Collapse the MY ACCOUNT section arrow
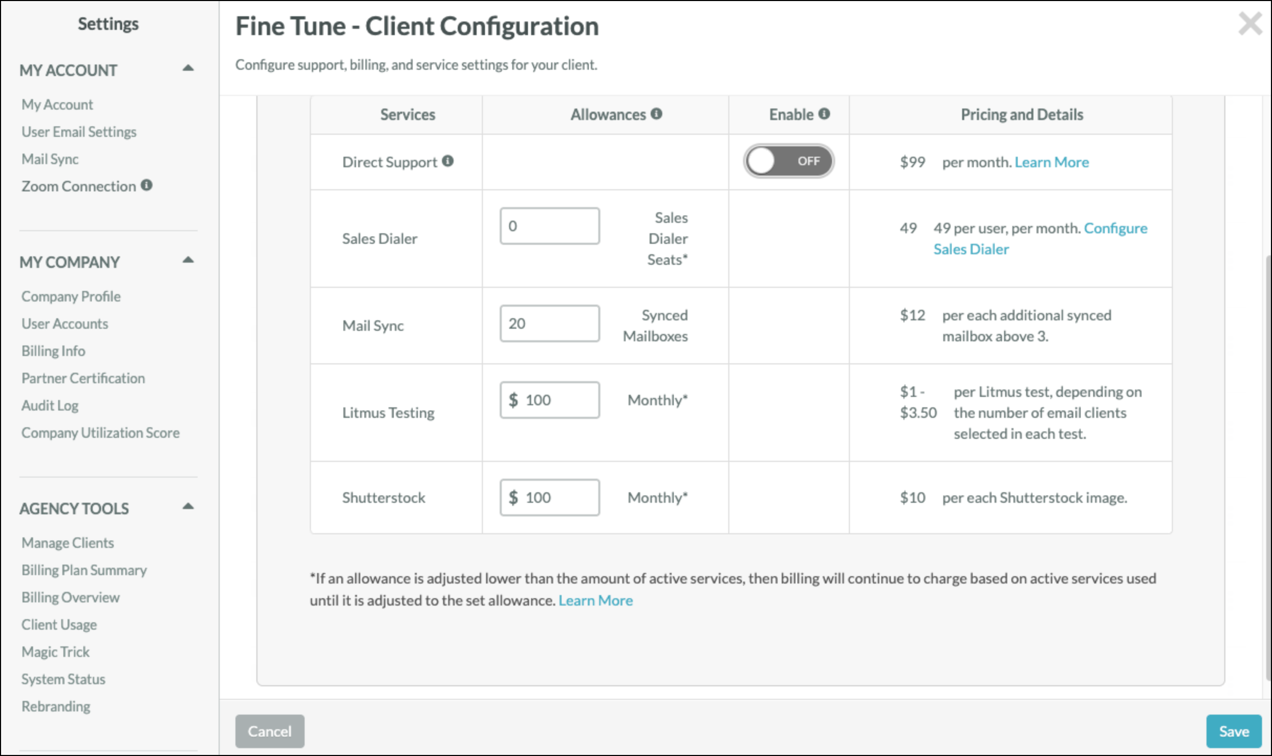The height and width of the screenshot is (756, 1272). (x=188, y=68)
